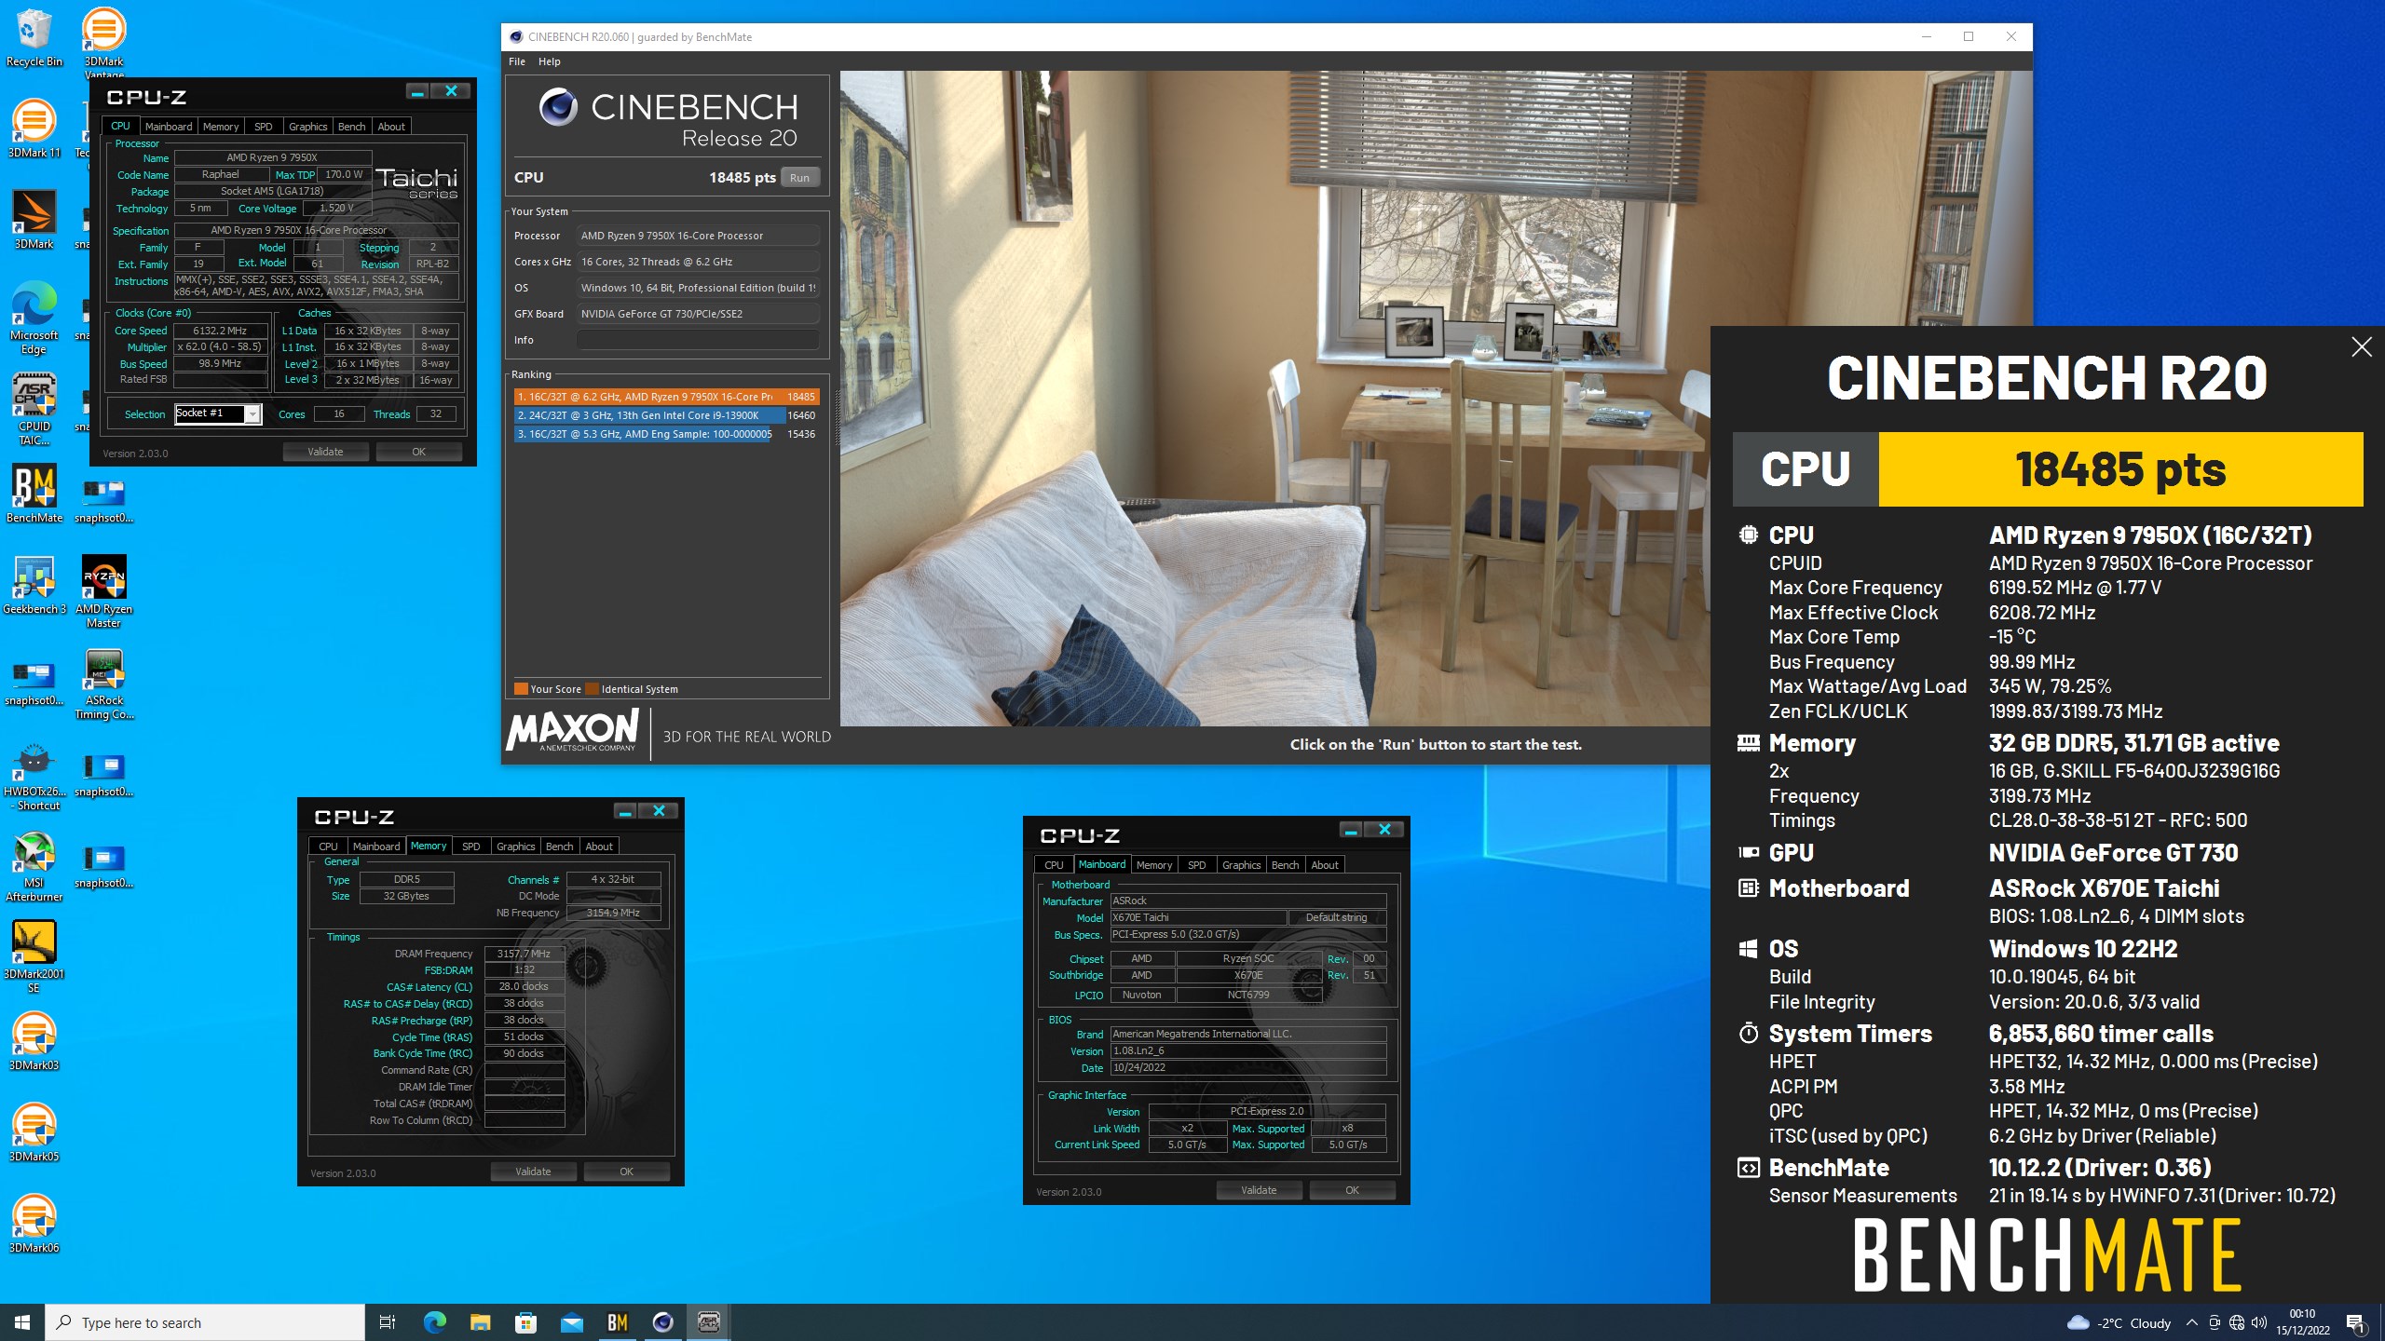Select the 7950X 18485 ranking entry

pyautogui.click(x=666, y=397)
